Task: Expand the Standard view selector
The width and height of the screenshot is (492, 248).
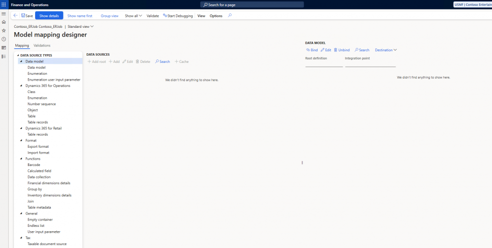Action: tap(81, 26)
